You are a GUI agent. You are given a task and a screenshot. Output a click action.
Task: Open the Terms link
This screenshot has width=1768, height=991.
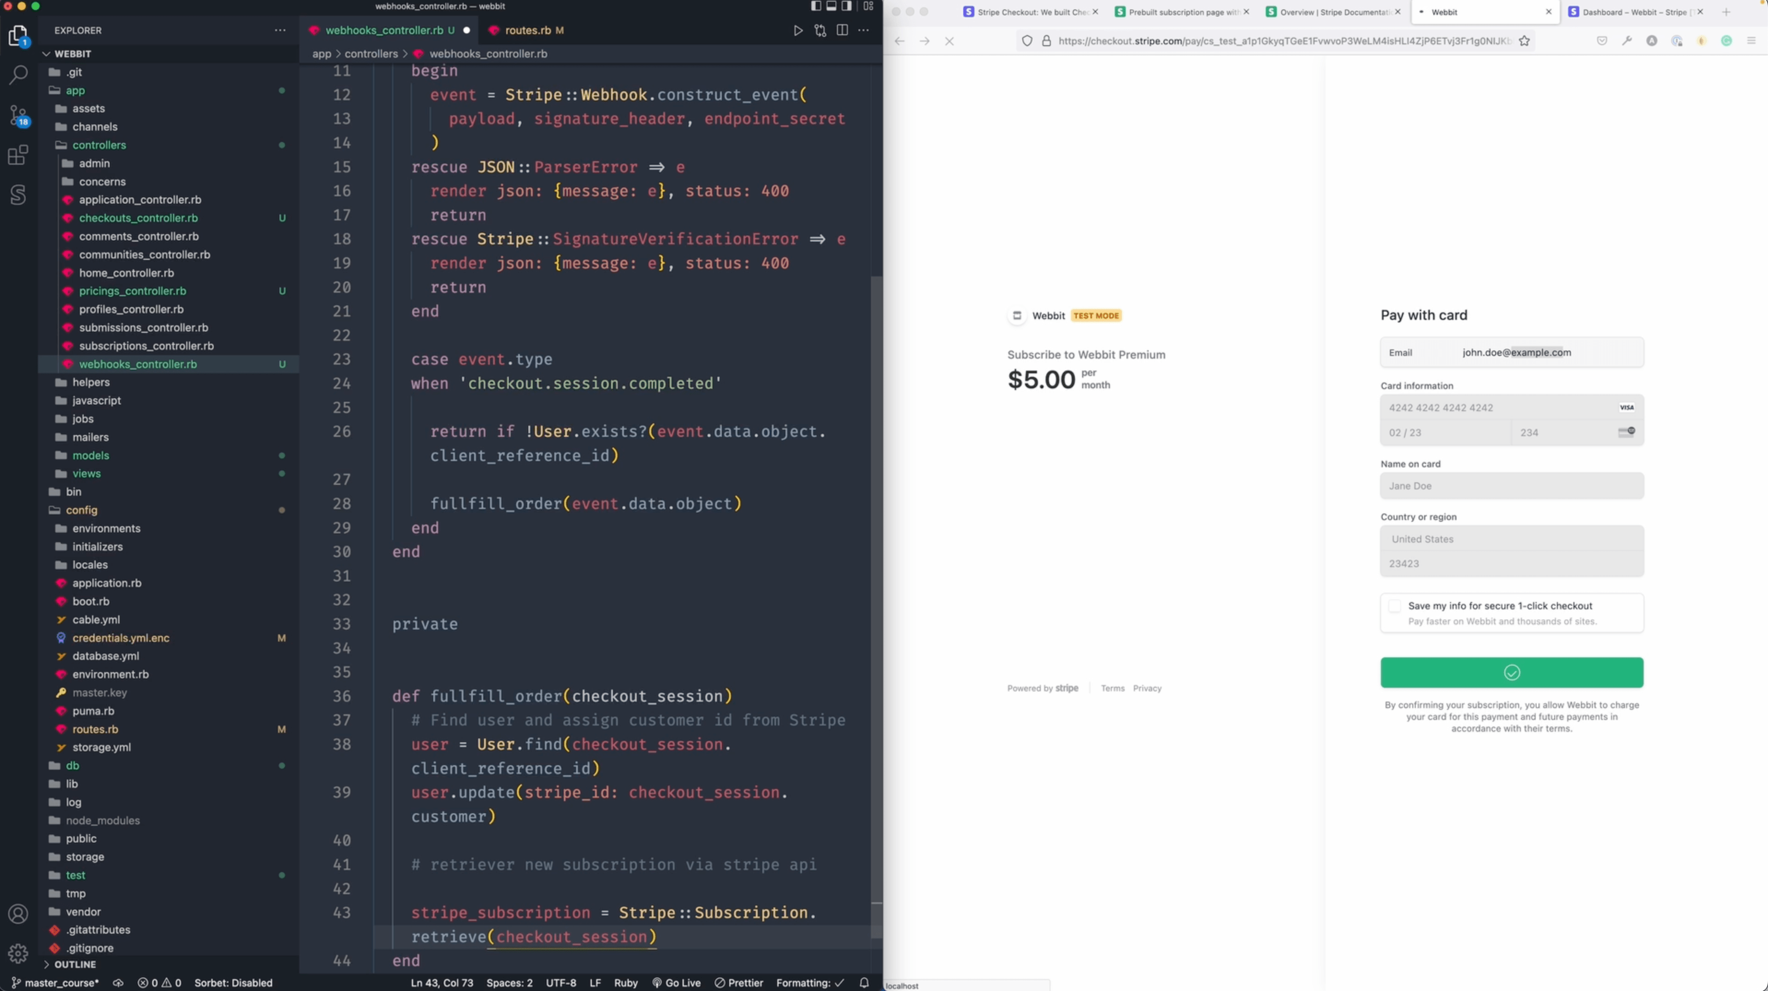1113,688
